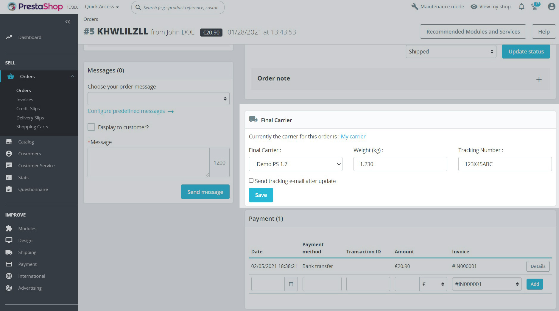
Task: Open Invoices in the sidebar
Action: (25, 100)
